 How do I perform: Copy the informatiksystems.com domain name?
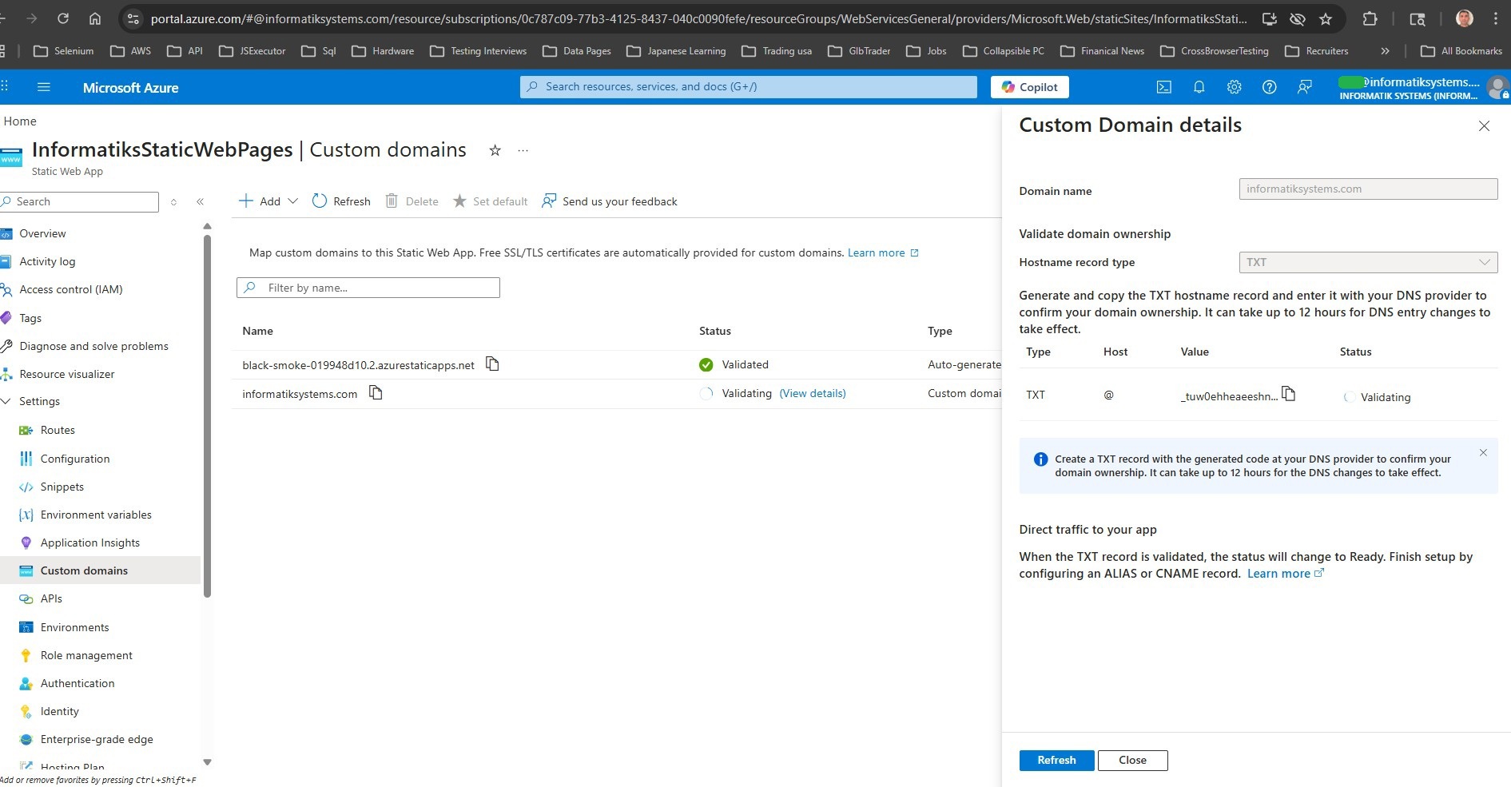click(376, 393)
